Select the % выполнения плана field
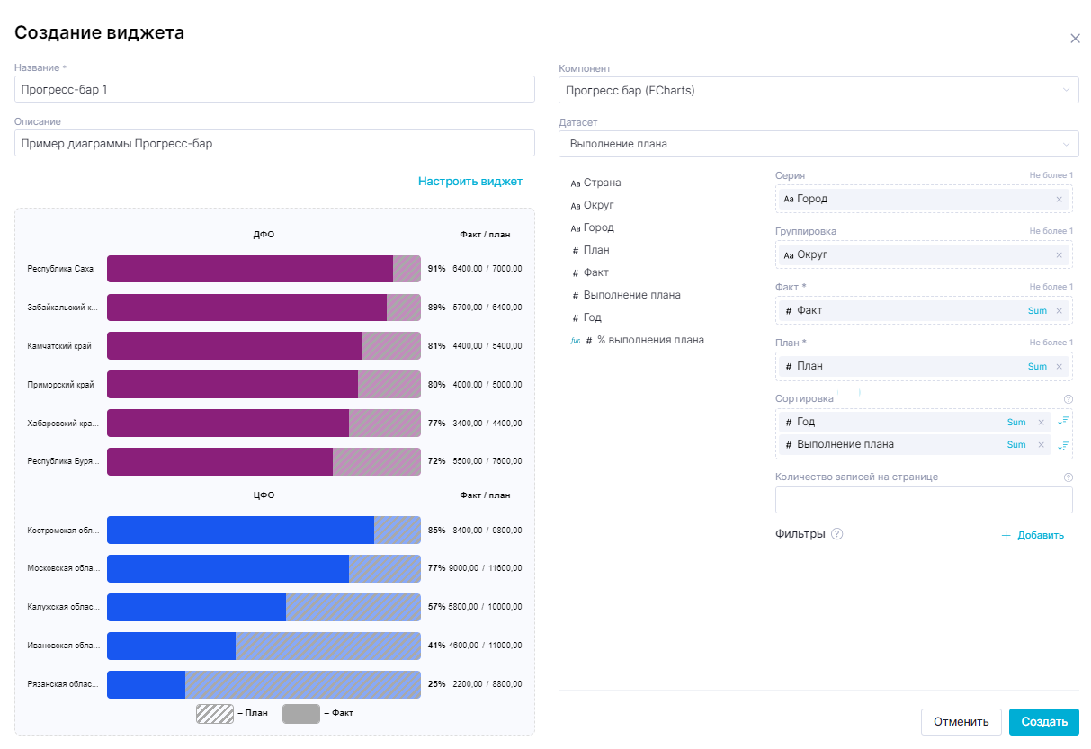Viewport: 1091px width, 749px height. pos(649,340)
